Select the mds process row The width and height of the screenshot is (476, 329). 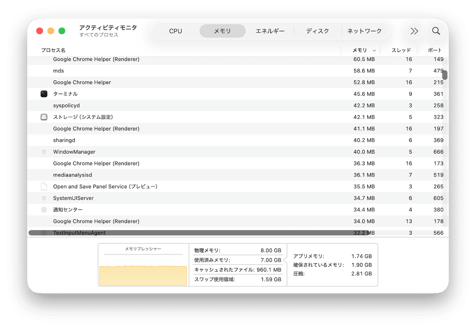[196, 71]
